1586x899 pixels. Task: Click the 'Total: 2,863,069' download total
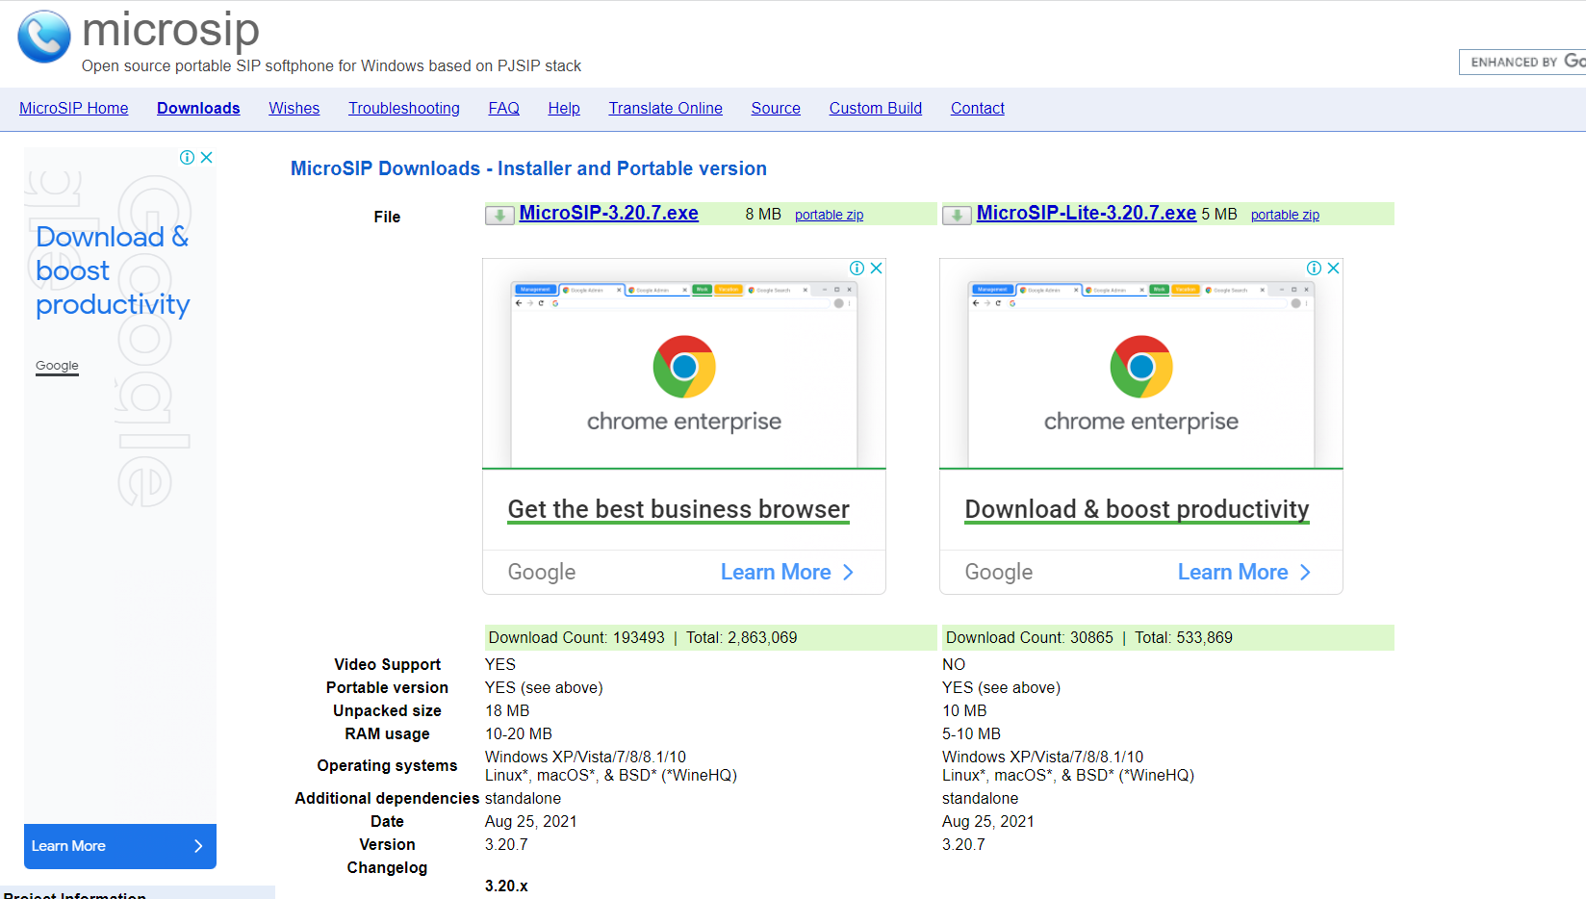point(741,637)
